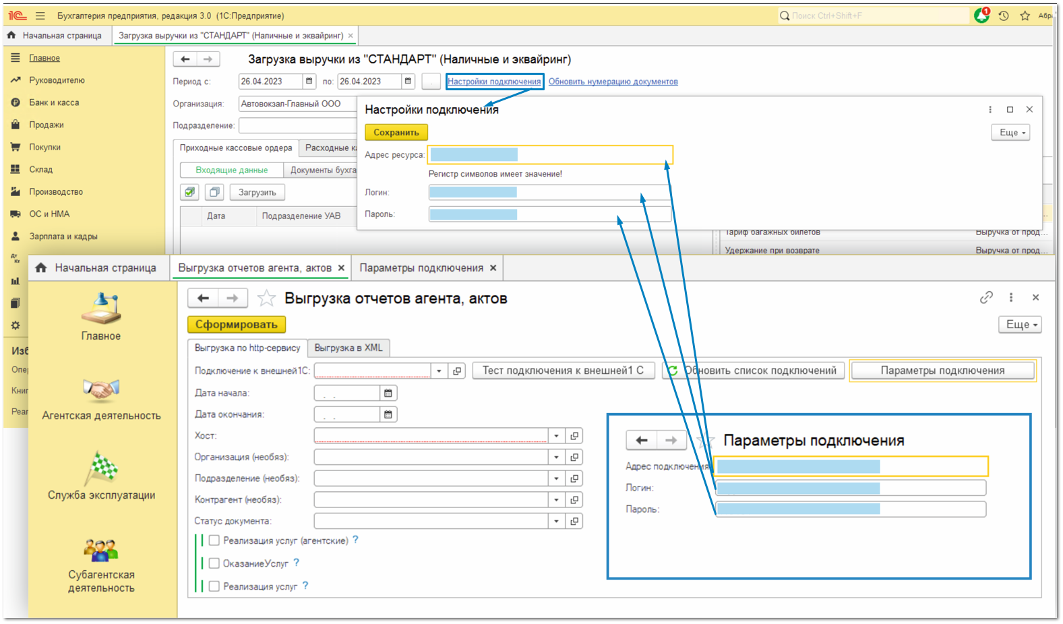This screenshot has height=624, width=1063.
Task: Click the favorites star in top bar
Action: click(1025, 15)
